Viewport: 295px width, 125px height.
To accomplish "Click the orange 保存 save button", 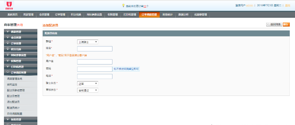I will (286, 25).
